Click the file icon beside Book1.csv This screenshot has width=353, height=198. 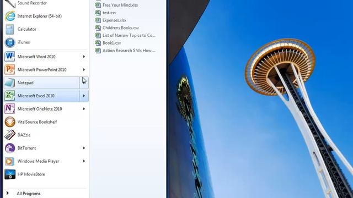[98, 43]
